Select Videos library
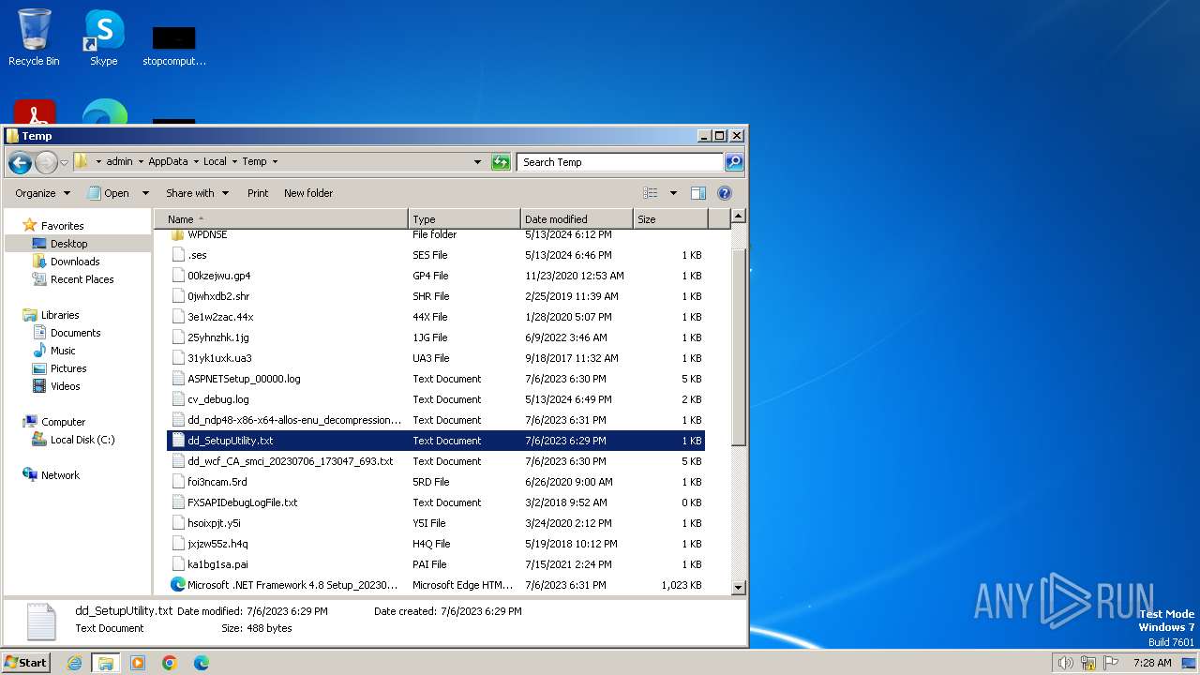This screenshot has width=1200, height=675. 65,386
